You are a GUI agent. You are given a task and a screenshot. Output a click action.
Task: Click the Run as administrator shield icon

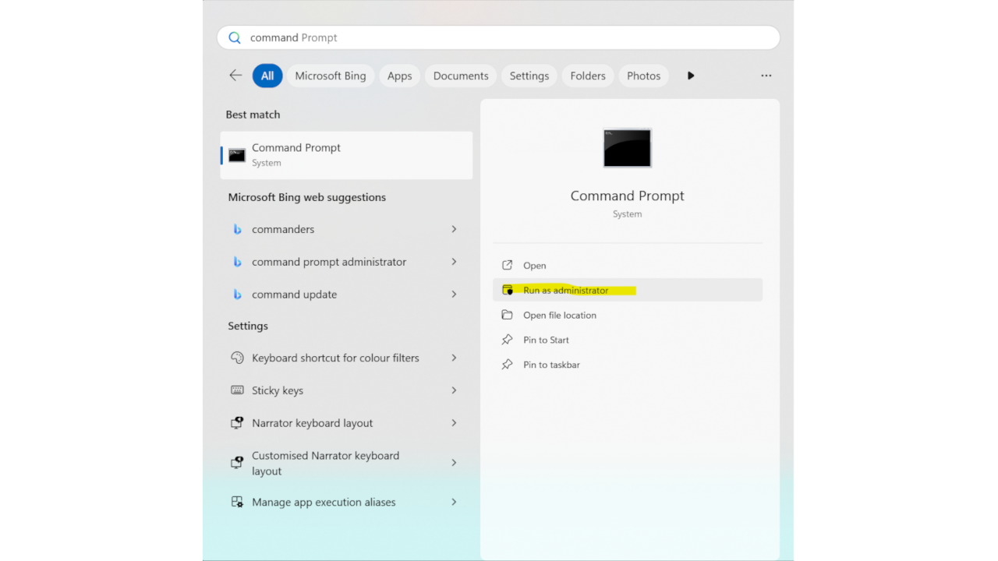[x=508, y=290]
